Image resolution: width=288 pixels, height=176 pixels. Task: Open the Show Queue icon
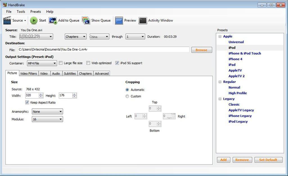(x=86, y=21)
